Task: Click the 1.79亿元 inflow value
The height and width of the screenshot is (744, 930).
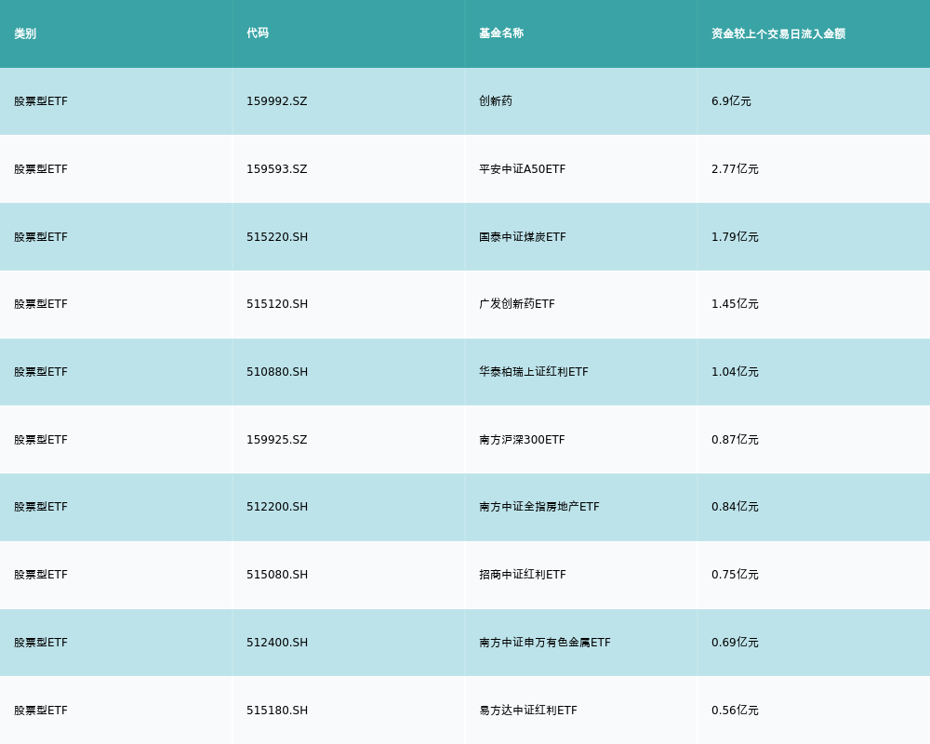Action: (735, 237)
